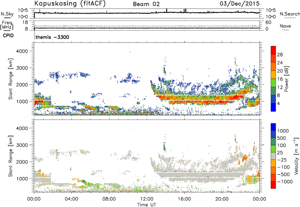Select the '-25' label on Velocity colorbar
This screenshot has width=300, height=207.
click(281, 160)
